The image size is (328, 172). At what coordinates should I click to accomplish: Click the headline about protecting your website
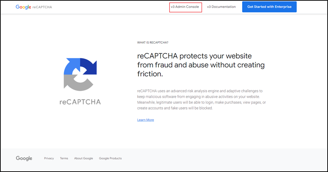[x=201, y=65]
